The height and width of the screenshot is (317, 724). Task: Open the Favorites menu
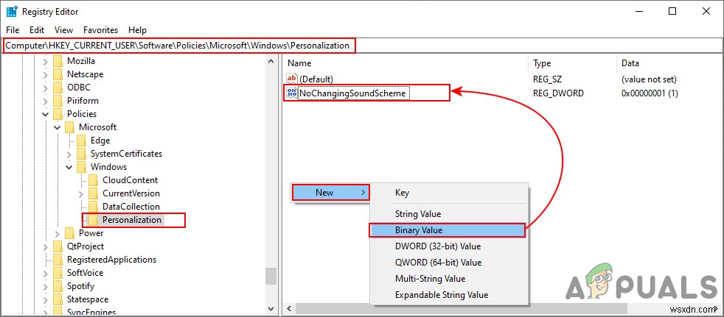click(x=101, y=30)
